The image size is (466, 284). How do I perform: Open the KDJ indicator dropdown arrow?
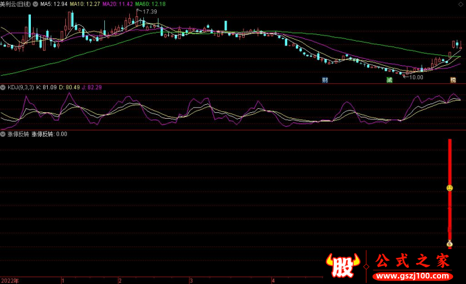[x=3, y=87]
